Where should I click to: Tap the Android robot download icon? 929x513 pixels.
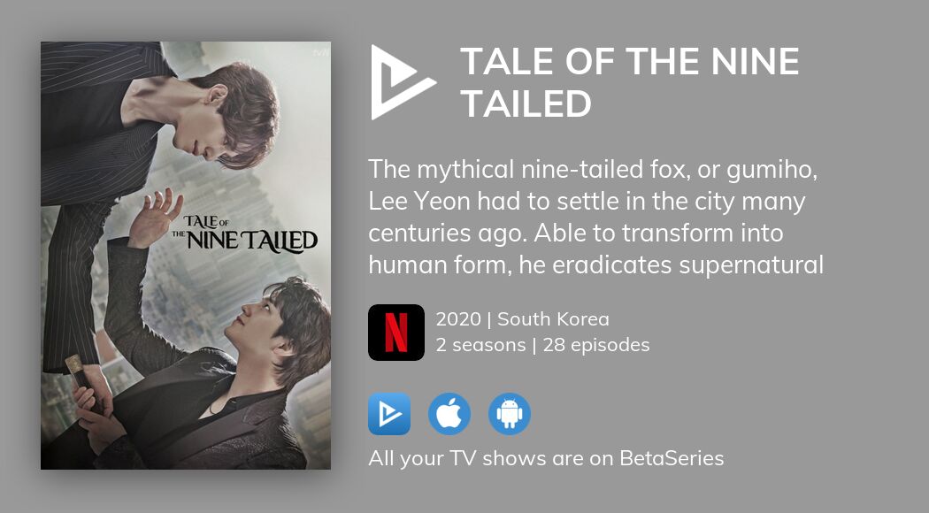[510, 413]
